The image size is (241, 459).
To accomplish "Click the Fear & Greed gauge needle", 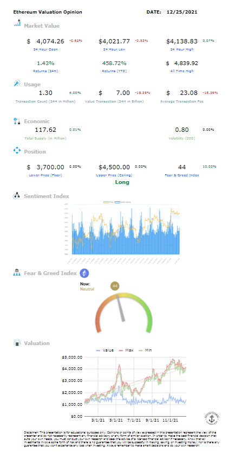I will point(121,308).
